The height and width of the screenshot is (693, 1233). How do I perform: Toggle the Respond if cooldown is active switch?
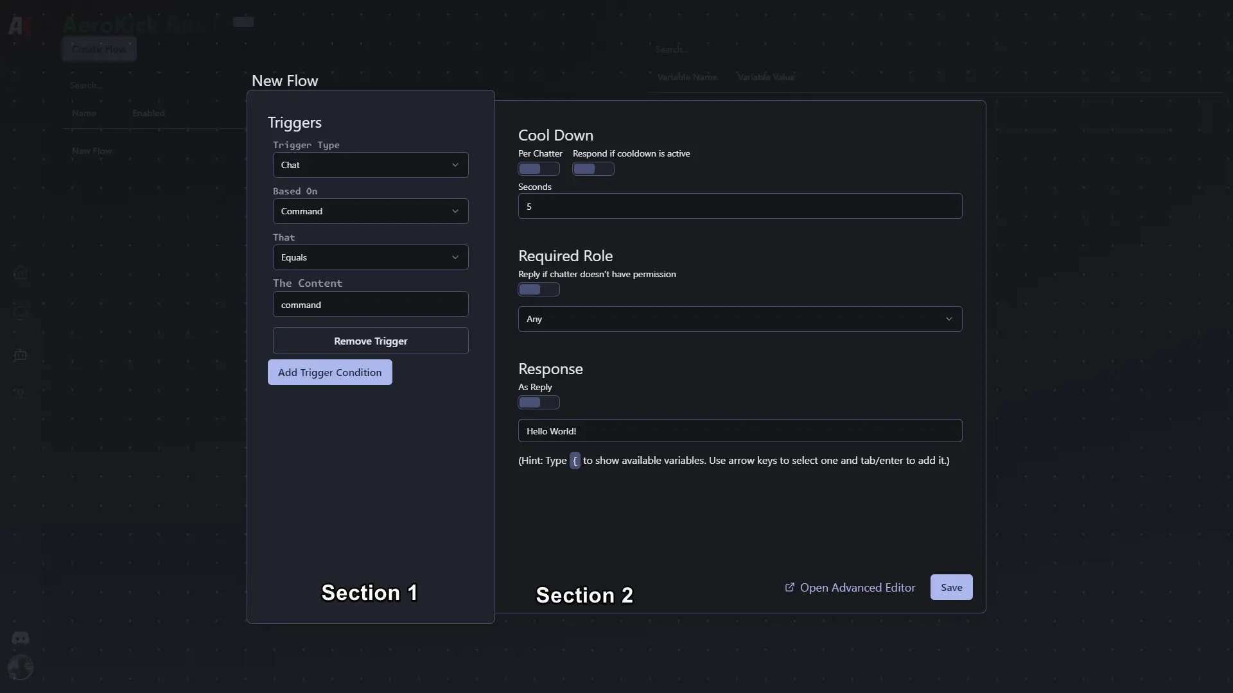[x=593, y=168]
